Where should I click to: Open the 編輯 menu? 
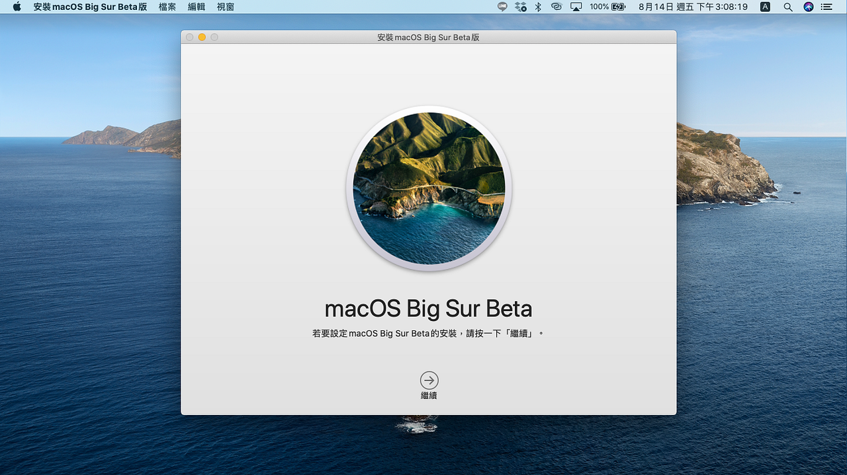point(197,7)
